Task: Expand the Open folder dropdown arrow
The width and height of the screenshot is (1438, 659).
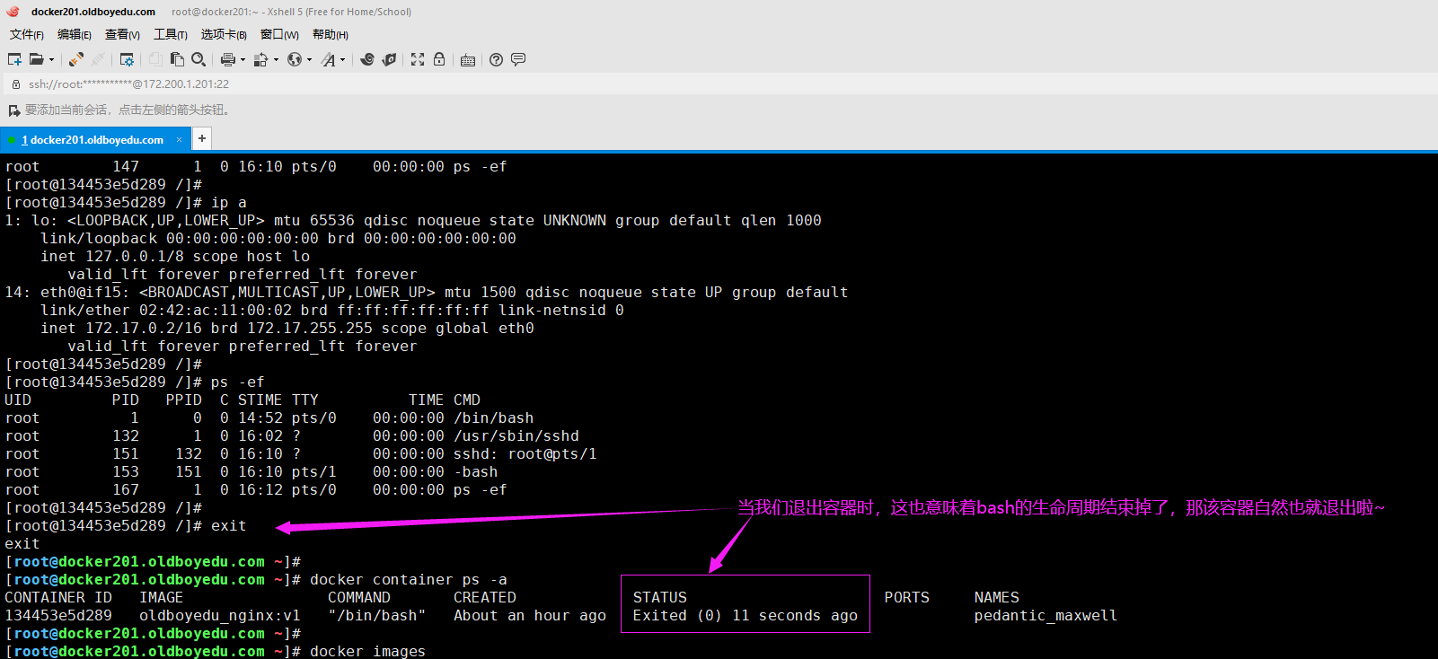Action: coord(51,60)
